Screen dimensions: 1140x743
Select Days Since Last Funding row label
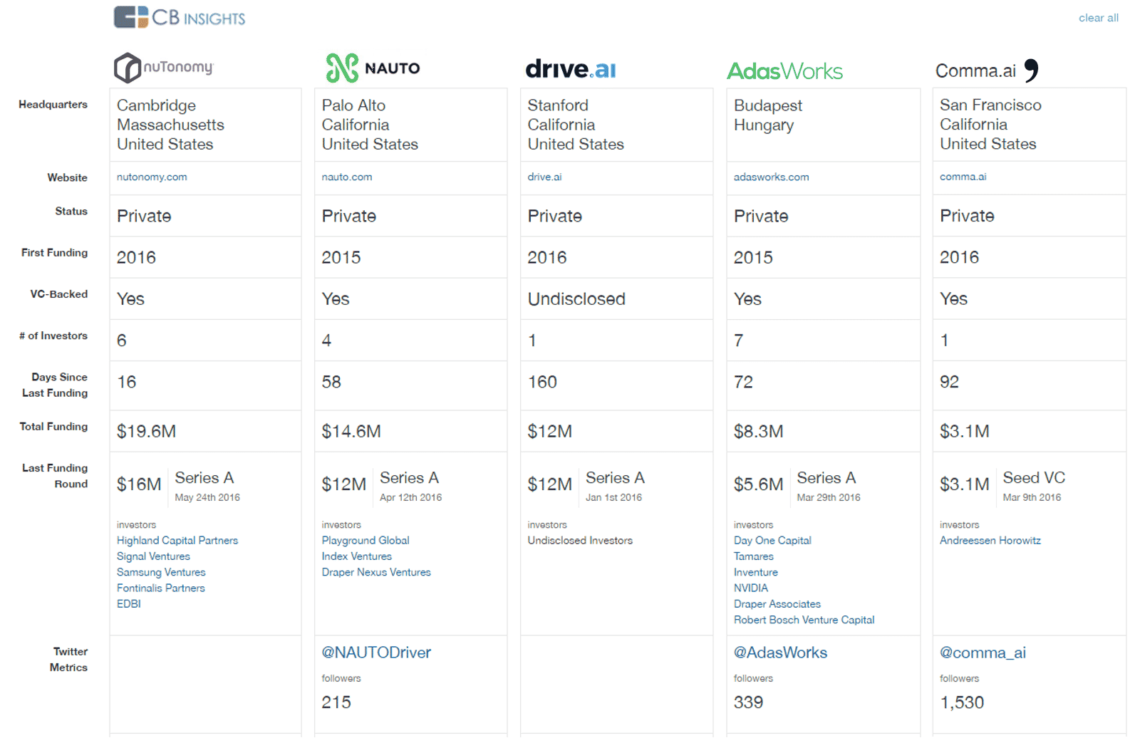click(55, 385)
